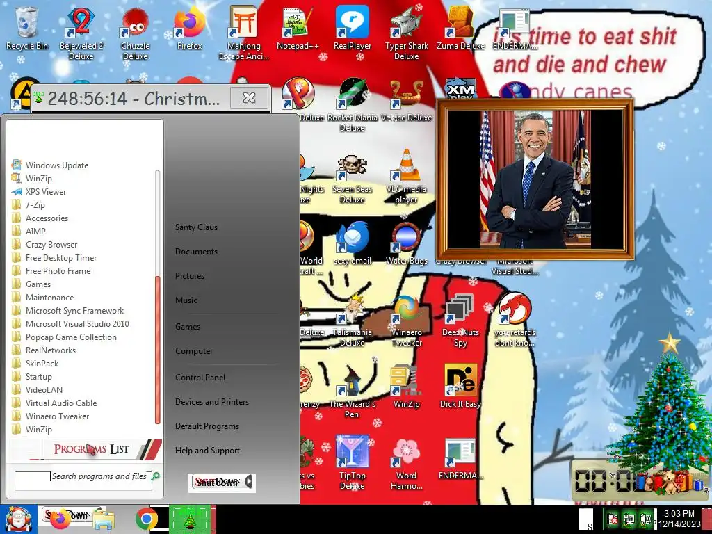This screenshot has width=712, height=534.
Task: Close the Christmas countdown window
Action: point(250,97)
